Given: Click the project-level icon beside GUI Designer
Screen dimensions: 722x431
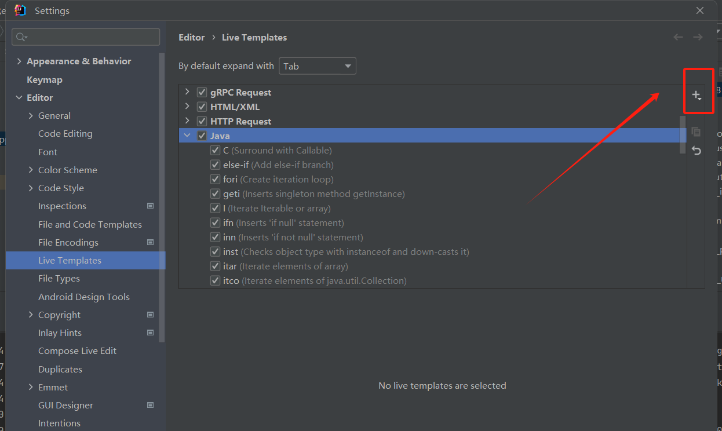Looking at the screenshot, I should click(x=151, y=405).
